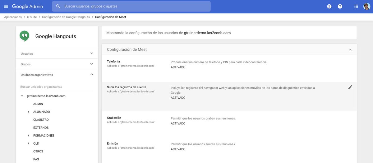Image resolution: width=373 pixels, height=163 pixels.
Task: Select the ADMIN organizational unit
Action: (x=38, y=104)
